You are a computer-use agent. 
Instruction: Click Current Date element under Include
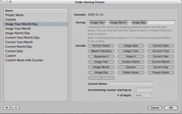coord(161,46)
